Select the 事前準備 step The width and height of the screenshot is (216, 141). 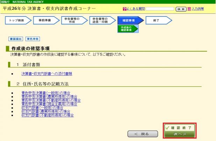click(x=44, y=21)
